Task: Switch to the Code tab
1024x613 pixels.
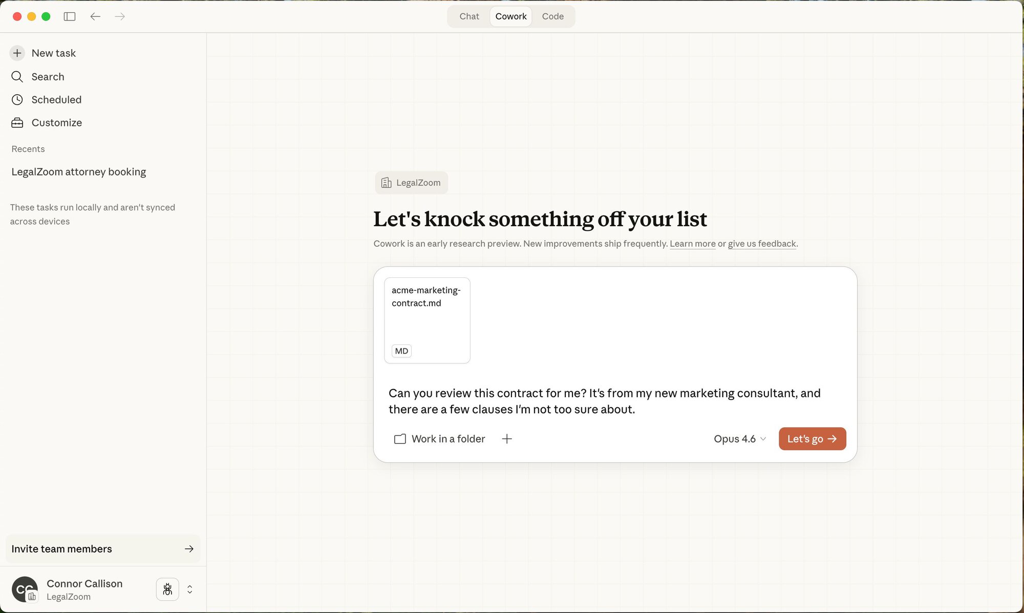Action: tap(552, 16)
